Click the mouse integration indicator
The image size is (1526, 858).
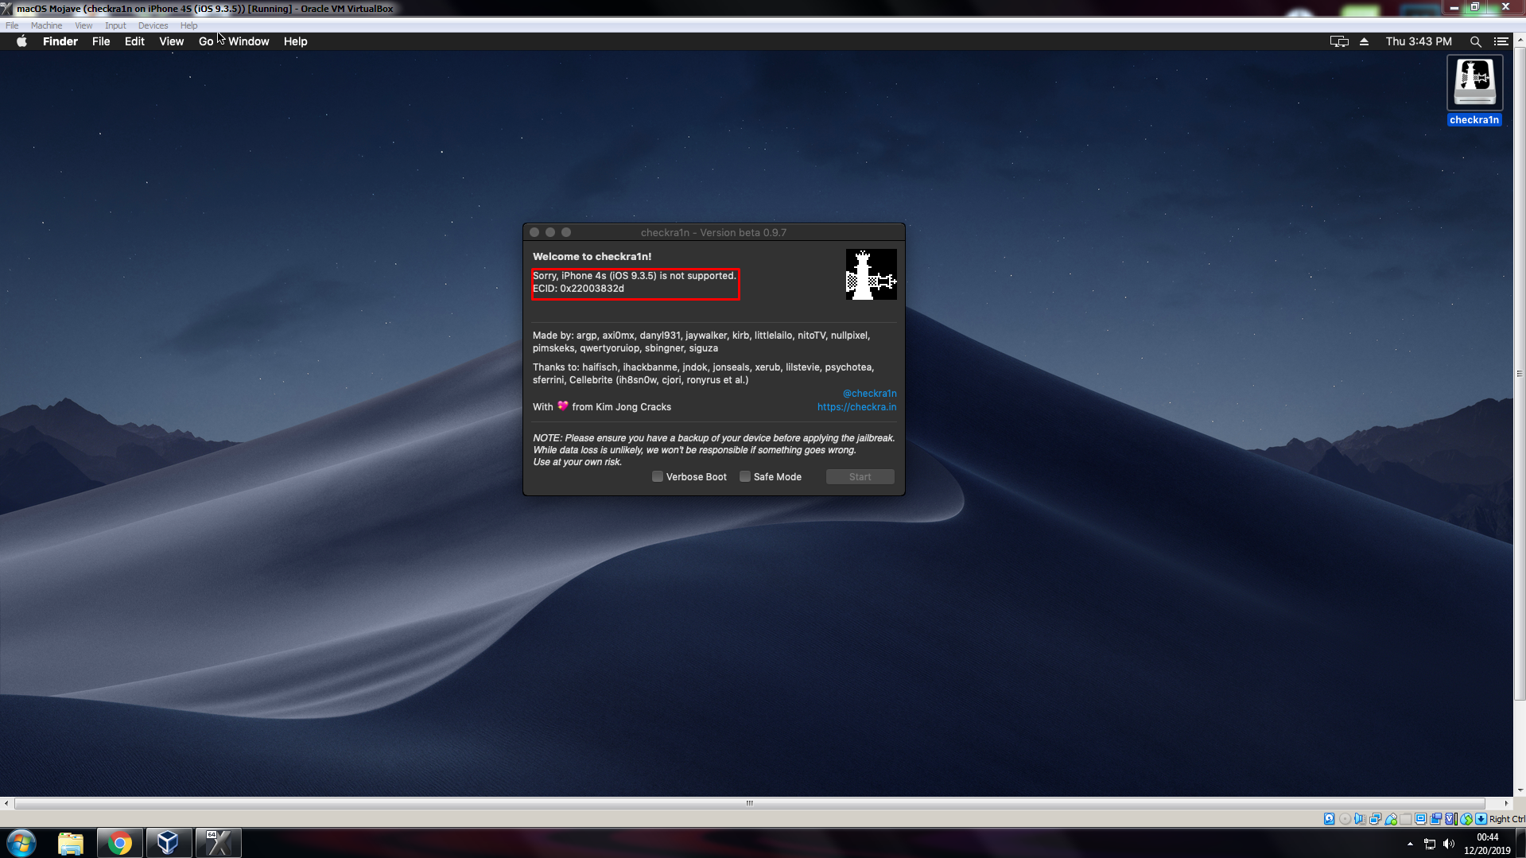click(x=1466, y=819)
